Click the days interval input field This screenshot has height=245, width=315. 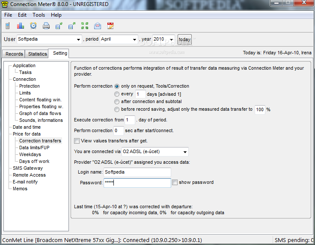click(140, 94)
